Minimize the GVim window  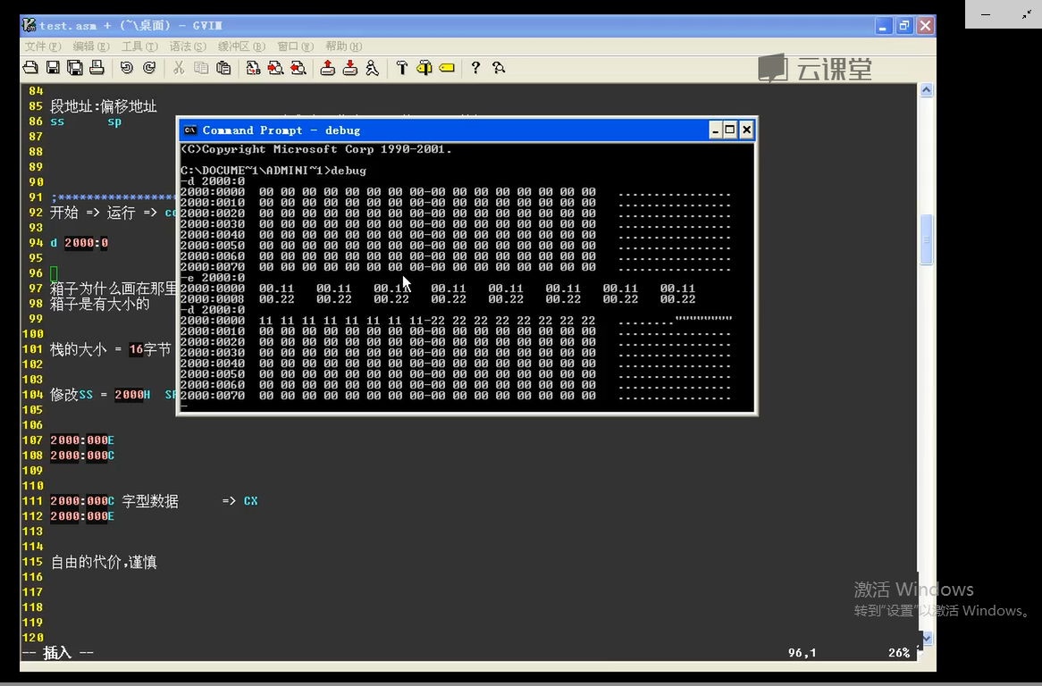click(883, 26)
